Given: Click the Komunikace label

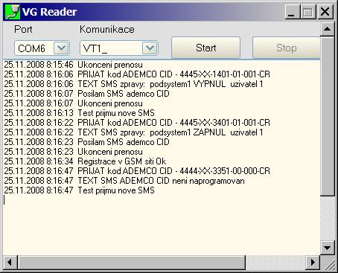Looking at the screenshot, I should pos(107,29).
